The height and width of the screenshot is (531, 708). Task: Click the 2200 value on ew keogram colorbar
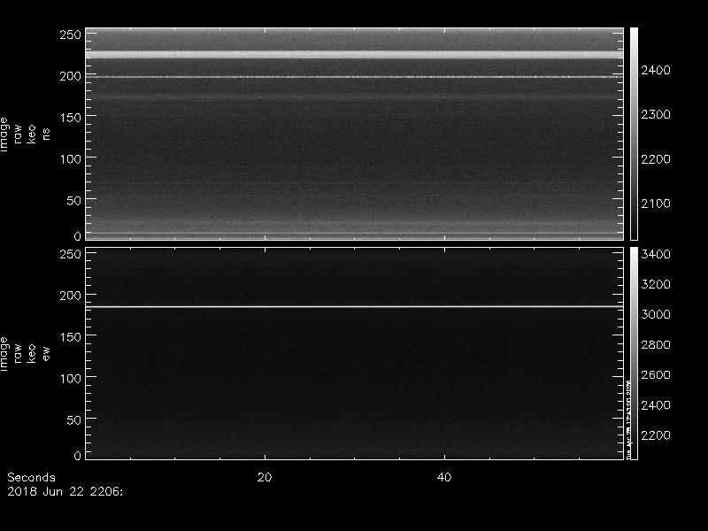point(656,435)
